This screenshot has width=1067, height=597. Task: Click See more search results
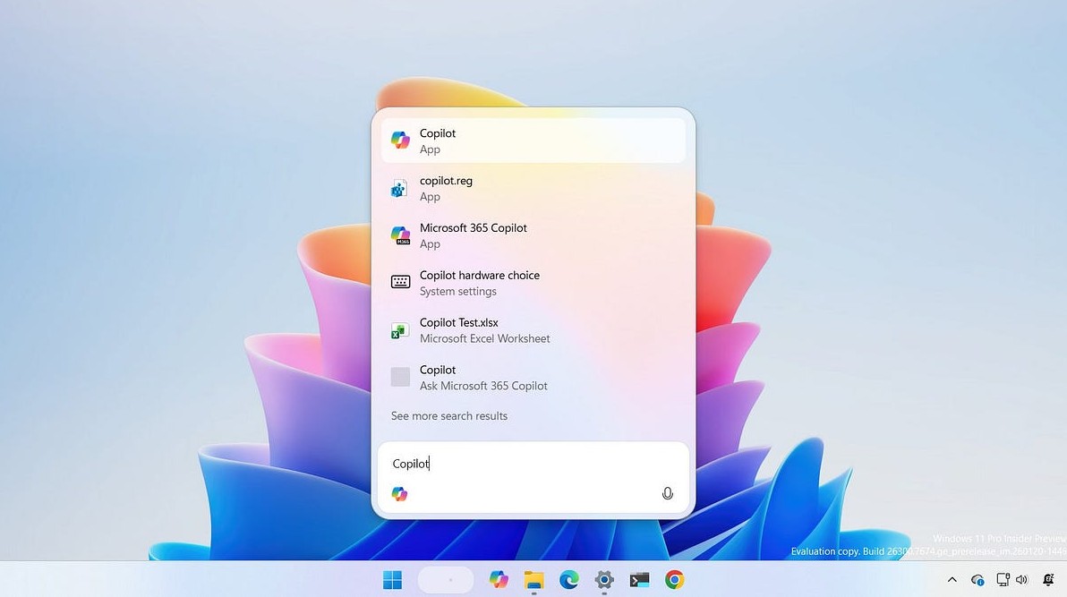(449, 416)
